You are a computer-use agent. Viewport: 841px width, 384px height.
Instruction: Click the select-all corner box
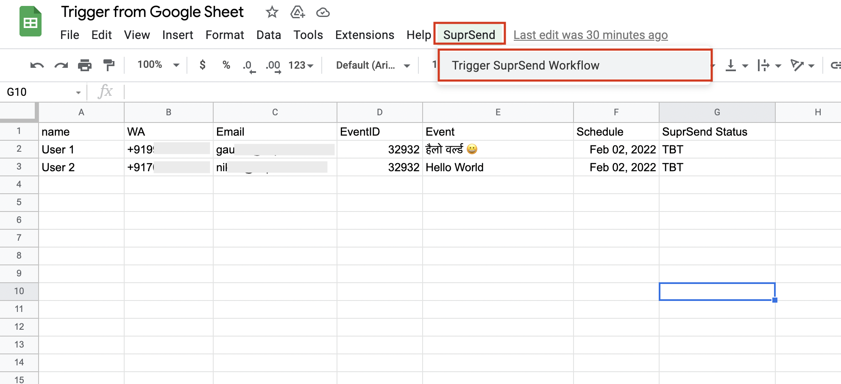point(19,111)
